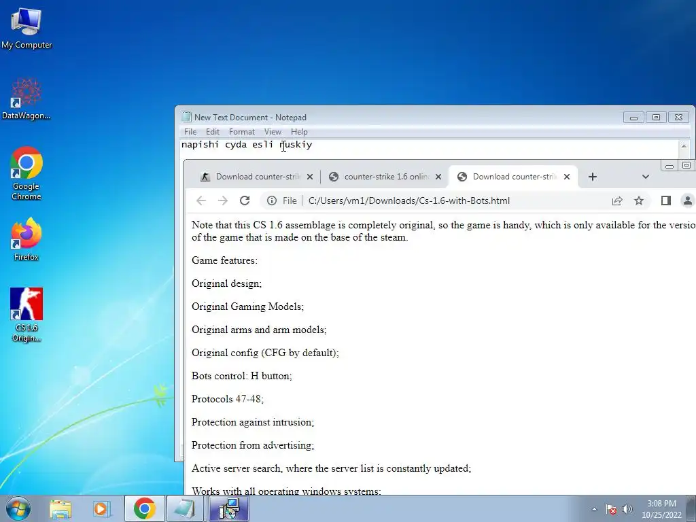Open the DataWagon desktop shortcut
The height and width of the screenshot is (522, 696).
point(27,99)
